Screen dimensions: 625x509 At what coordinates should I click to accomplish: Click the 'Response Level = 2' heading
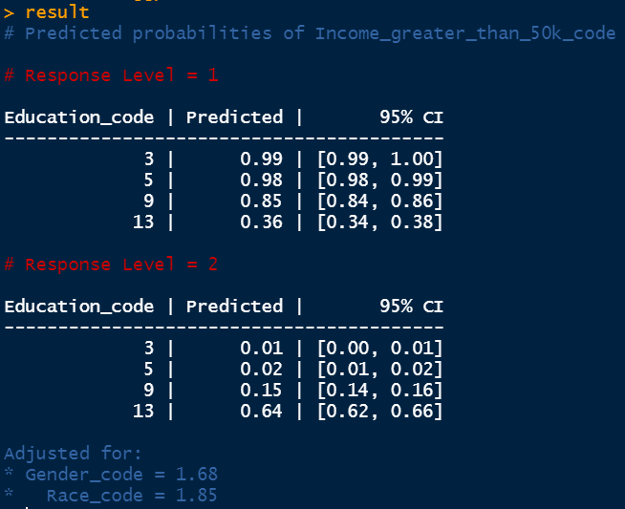tap(121, 265)
